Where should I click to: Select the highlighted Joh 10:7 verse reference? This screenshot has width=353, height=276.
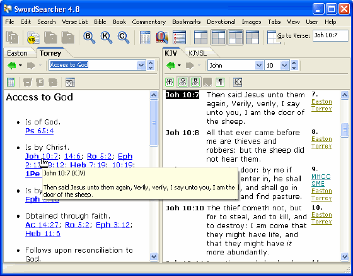pos(182,95)
